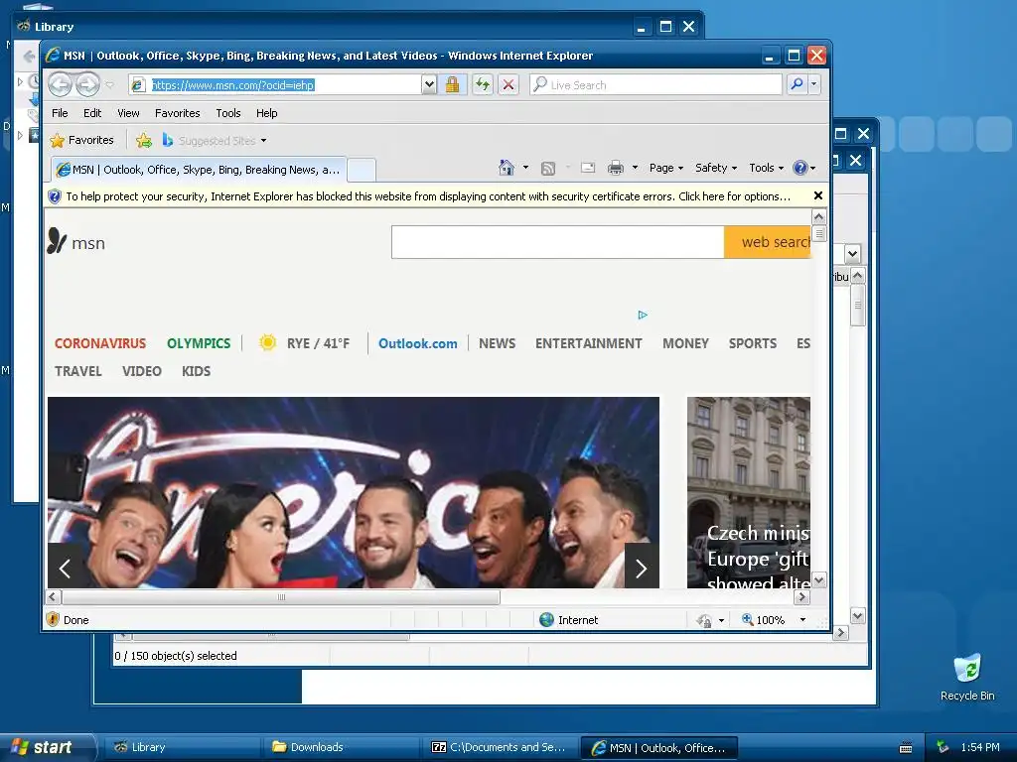This screenshot has height=762, width=1017.
Task: Click the security lock icon
Action: point(452,85)
